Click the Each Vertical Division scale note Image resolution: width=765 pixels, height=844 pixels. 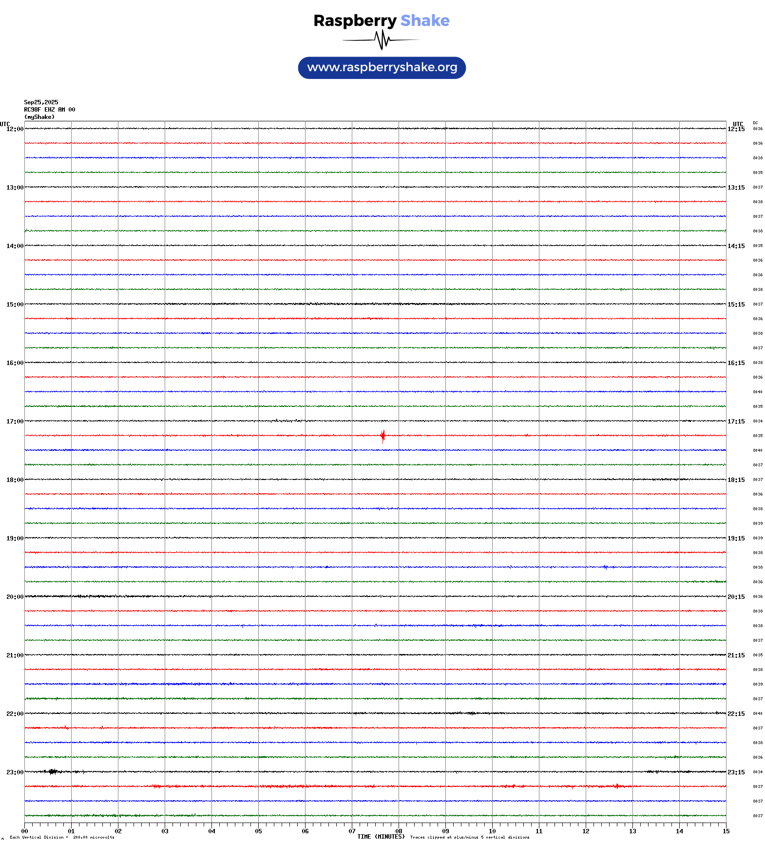pyautogui.click(x=62, y=837)
